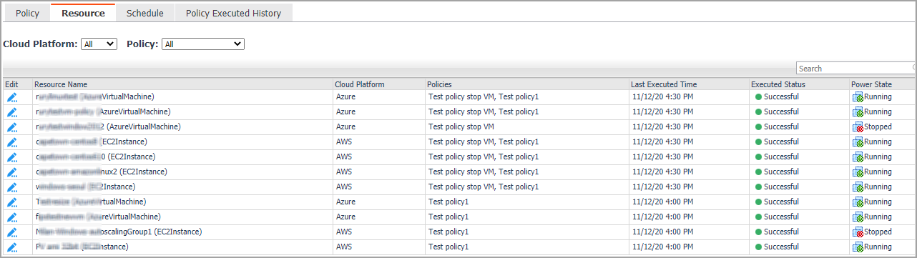Open the Policy filter dropdown
This screenshot has width=917, height=258.
pos(203,44)
